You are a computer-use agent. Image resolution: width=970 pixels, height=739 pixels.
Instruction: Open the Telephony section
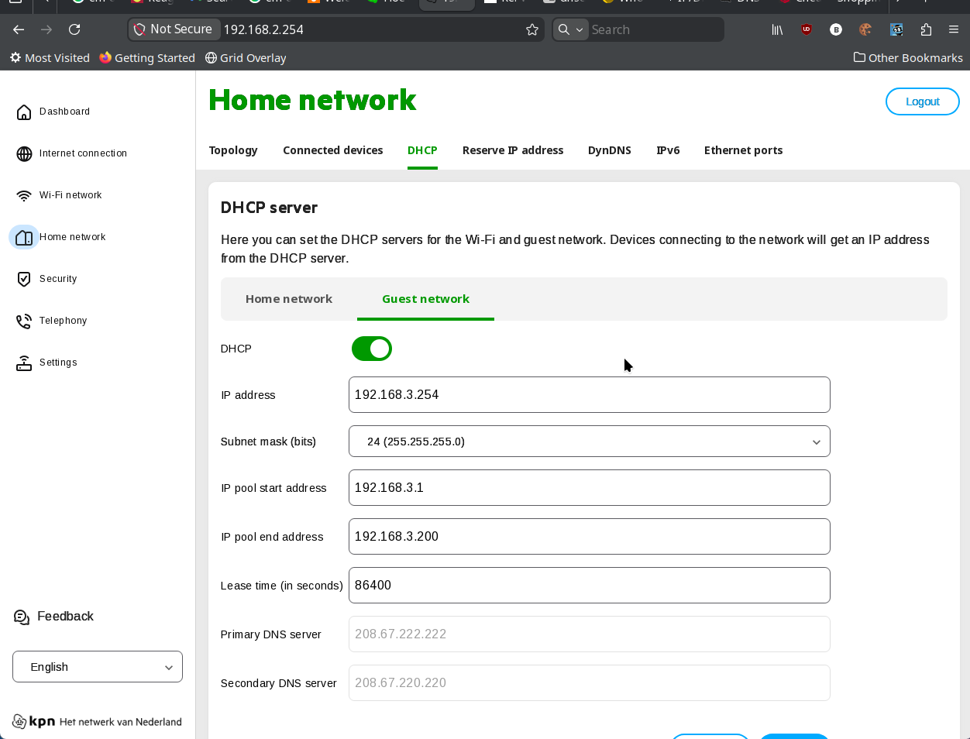coord(63,321)
